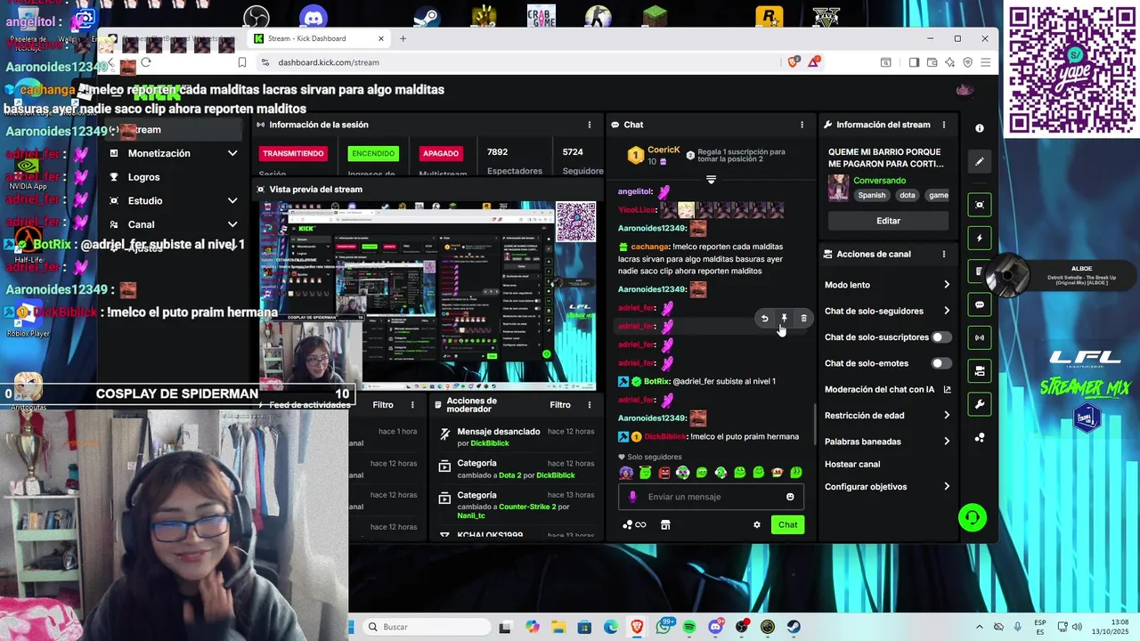Click the speech bubble icon in right sidebar
The image size is (1140, 641).
click(x=980, y=304)
